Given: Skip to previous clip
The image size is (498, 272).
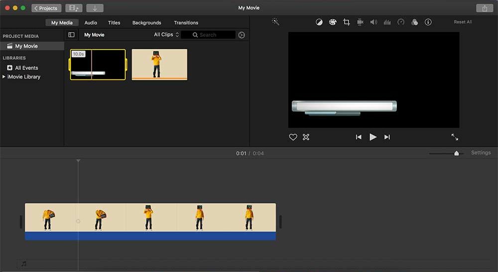Looking at the screenshot, I should (x=359, y=137).
